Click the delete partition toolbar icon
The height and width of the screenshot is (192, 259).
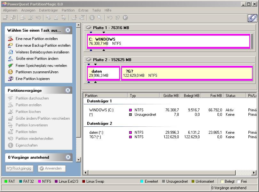[x=31, y=18]
